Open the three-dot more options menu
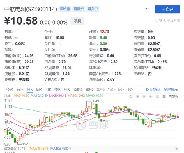 146,9
